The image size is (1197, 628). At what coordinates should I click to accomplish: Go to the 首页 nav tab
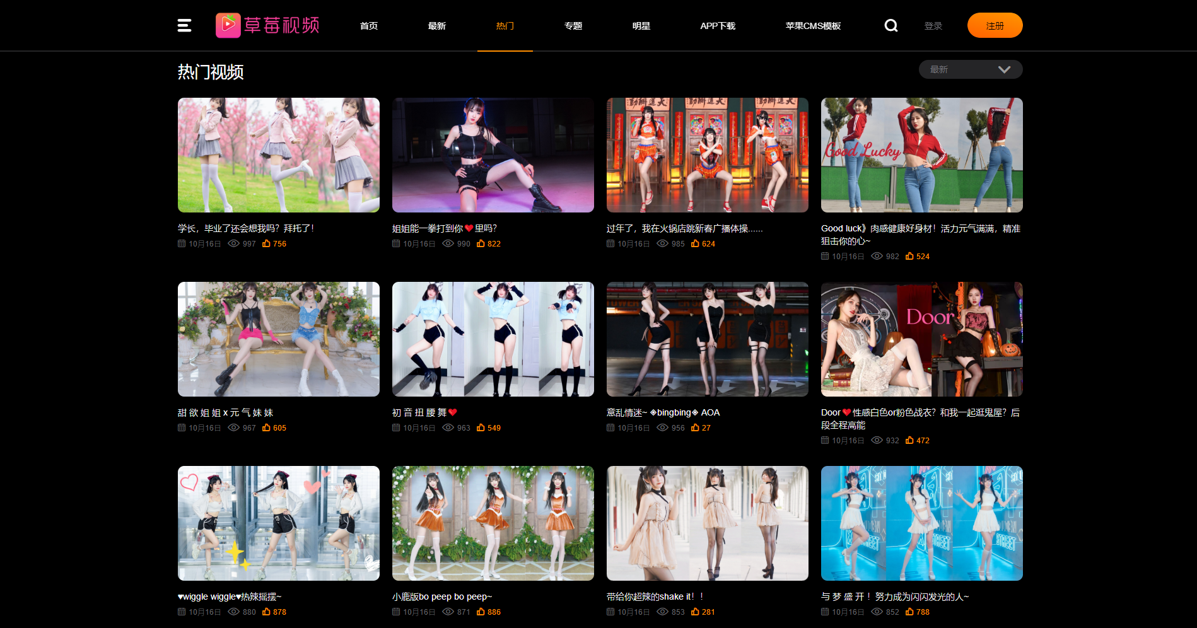coord(369,26)
